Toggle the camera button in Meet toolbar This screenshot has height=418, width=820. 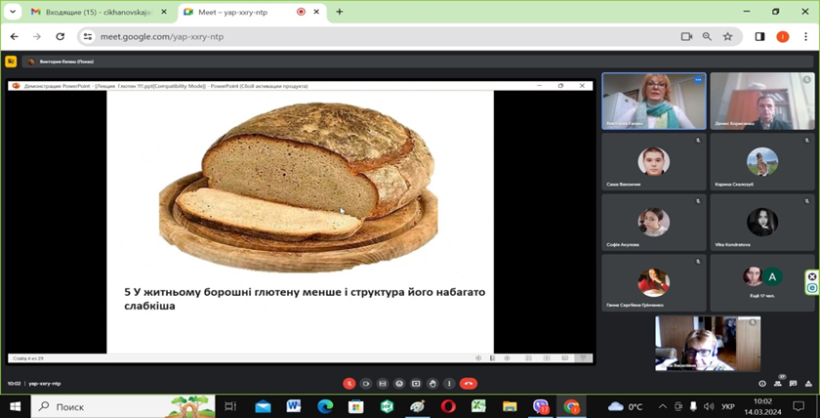click(x=366, y=384)
